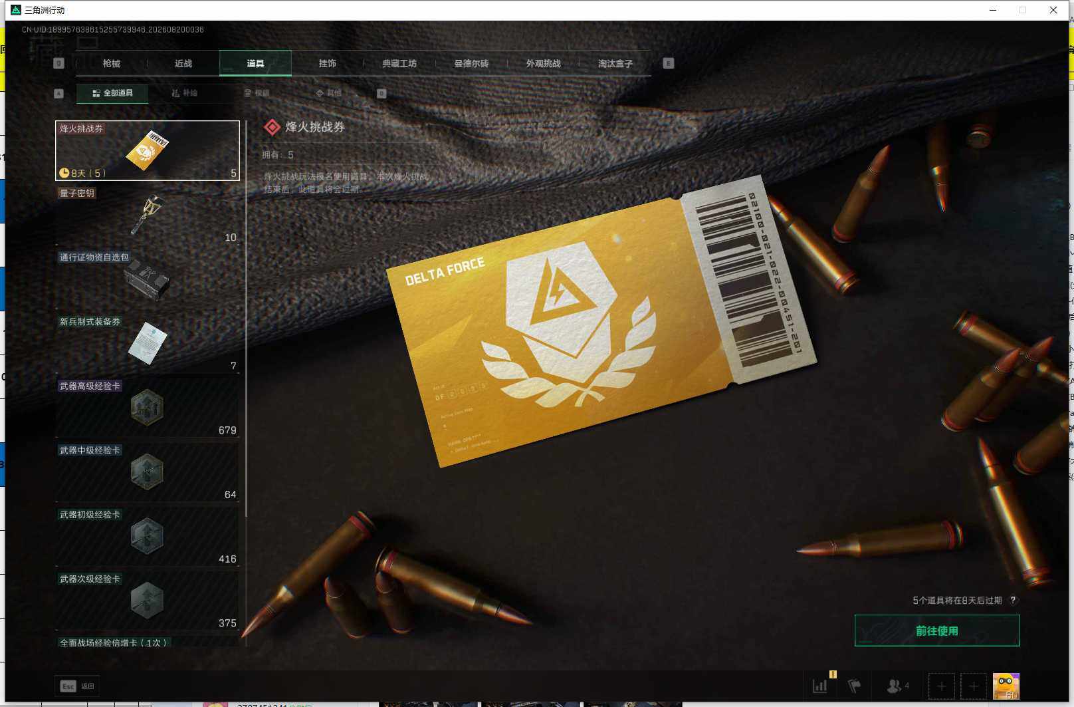Screen dimensions: 1074x707
Task: Select the 武器次级经验卡 item
Action: pos(148,601)
